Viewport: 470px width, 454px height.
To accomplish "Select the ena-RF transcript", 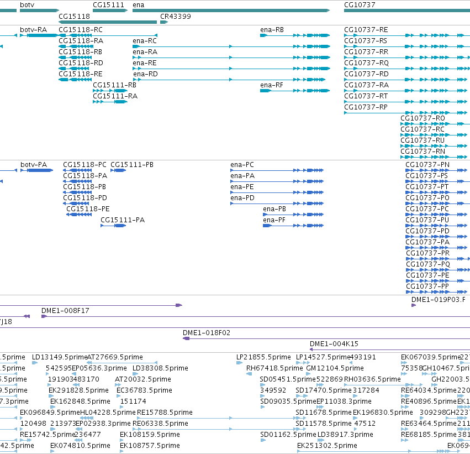I will (x=272, y=85).
